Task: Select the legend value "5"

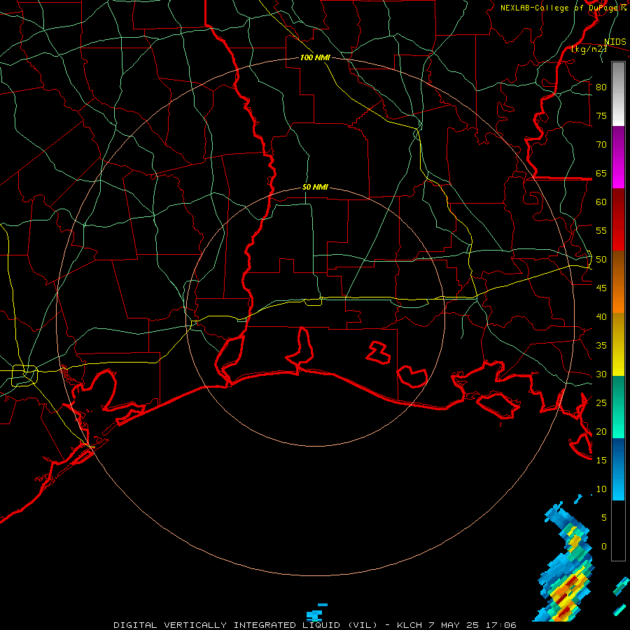Action: [604, 518]
